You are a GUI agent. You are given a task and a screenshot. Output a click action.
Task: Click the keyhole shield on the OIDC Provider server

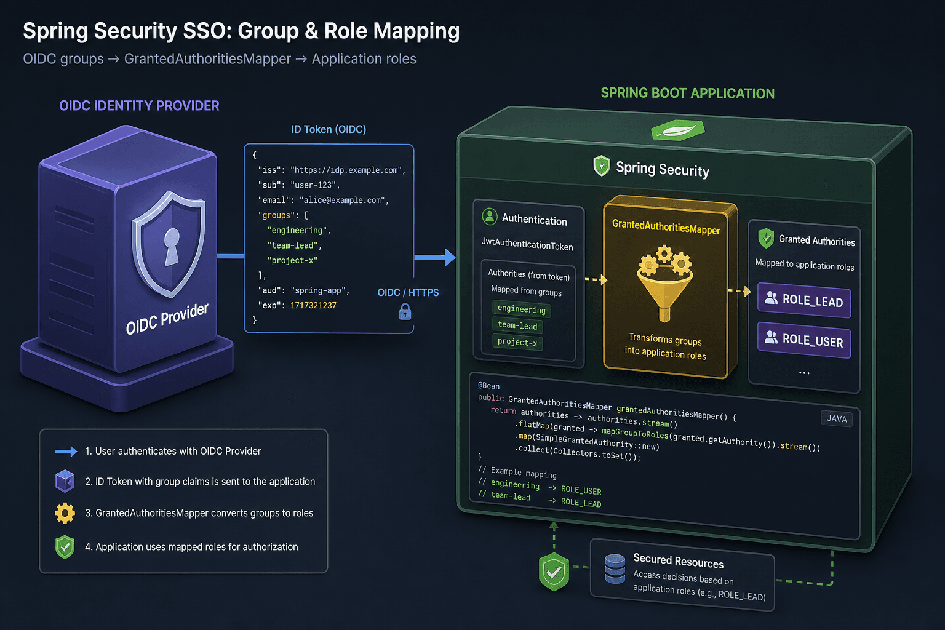170,244
